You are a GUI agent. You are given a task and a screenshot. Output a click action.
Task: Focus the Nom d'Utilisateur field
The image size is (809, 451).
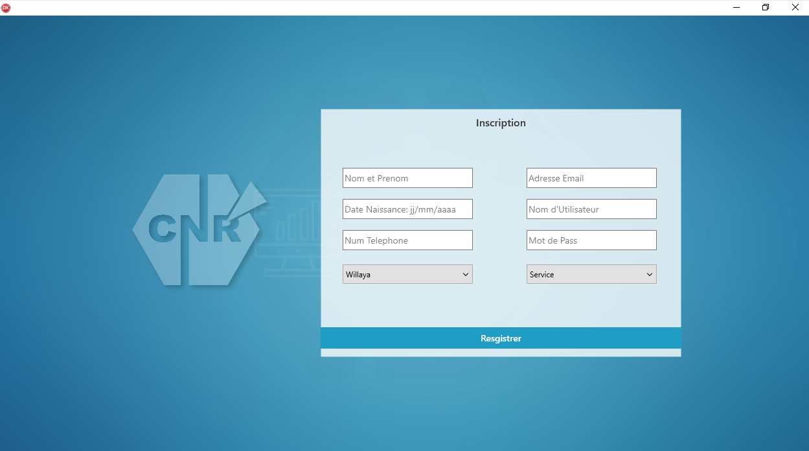pos(591,209)
